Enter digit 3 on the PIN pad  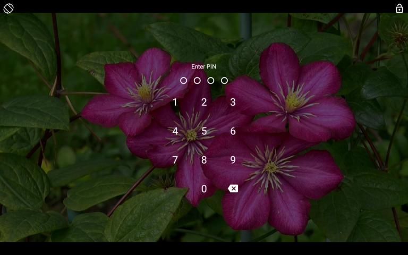coord(233,102)
